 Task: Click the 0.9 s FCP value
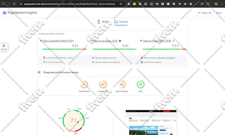click(75, 46)
